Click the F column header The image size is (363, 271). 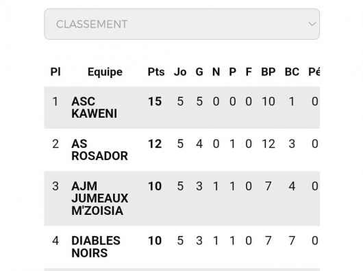click(x=249, y=72)
